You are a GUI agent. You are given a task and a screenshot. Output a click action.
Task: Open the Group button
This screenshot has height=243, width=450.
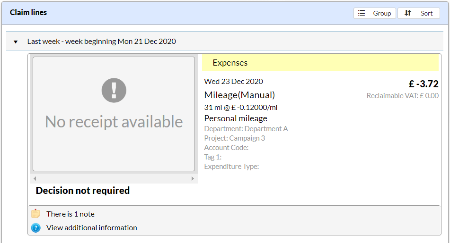374,13
